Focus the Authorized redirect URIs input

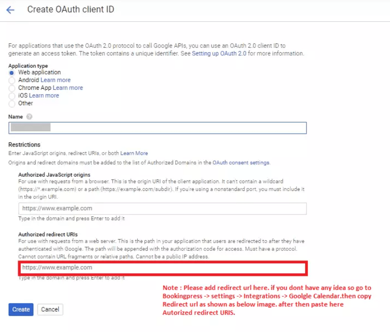point(162,268)
